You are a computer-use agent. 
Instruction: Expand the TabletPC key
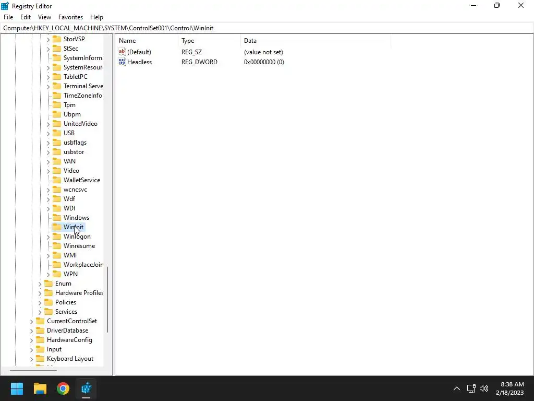tap(48, 77)
